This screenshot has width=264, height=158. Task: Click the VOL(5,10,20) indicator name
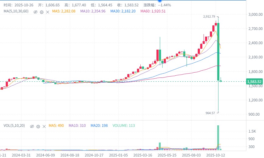point(14,126)
